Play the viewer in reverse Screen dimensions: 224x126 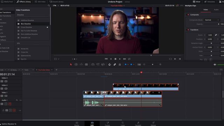tap(111, 59)
